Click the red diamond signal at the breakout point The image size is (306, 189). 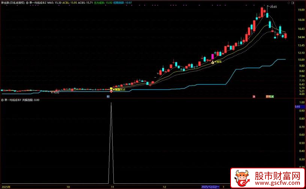pyautogui.click(x=111, y=91)
